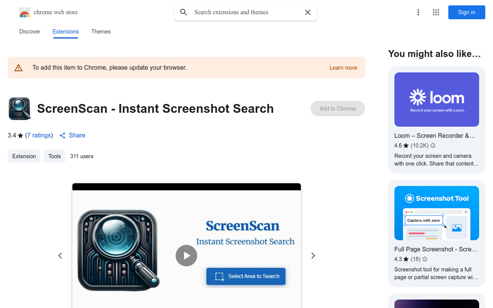Viewport: 493px width, 308px height.
Task: Open the Screenshot Tool thumbnail
Action: tap(437, 213)
